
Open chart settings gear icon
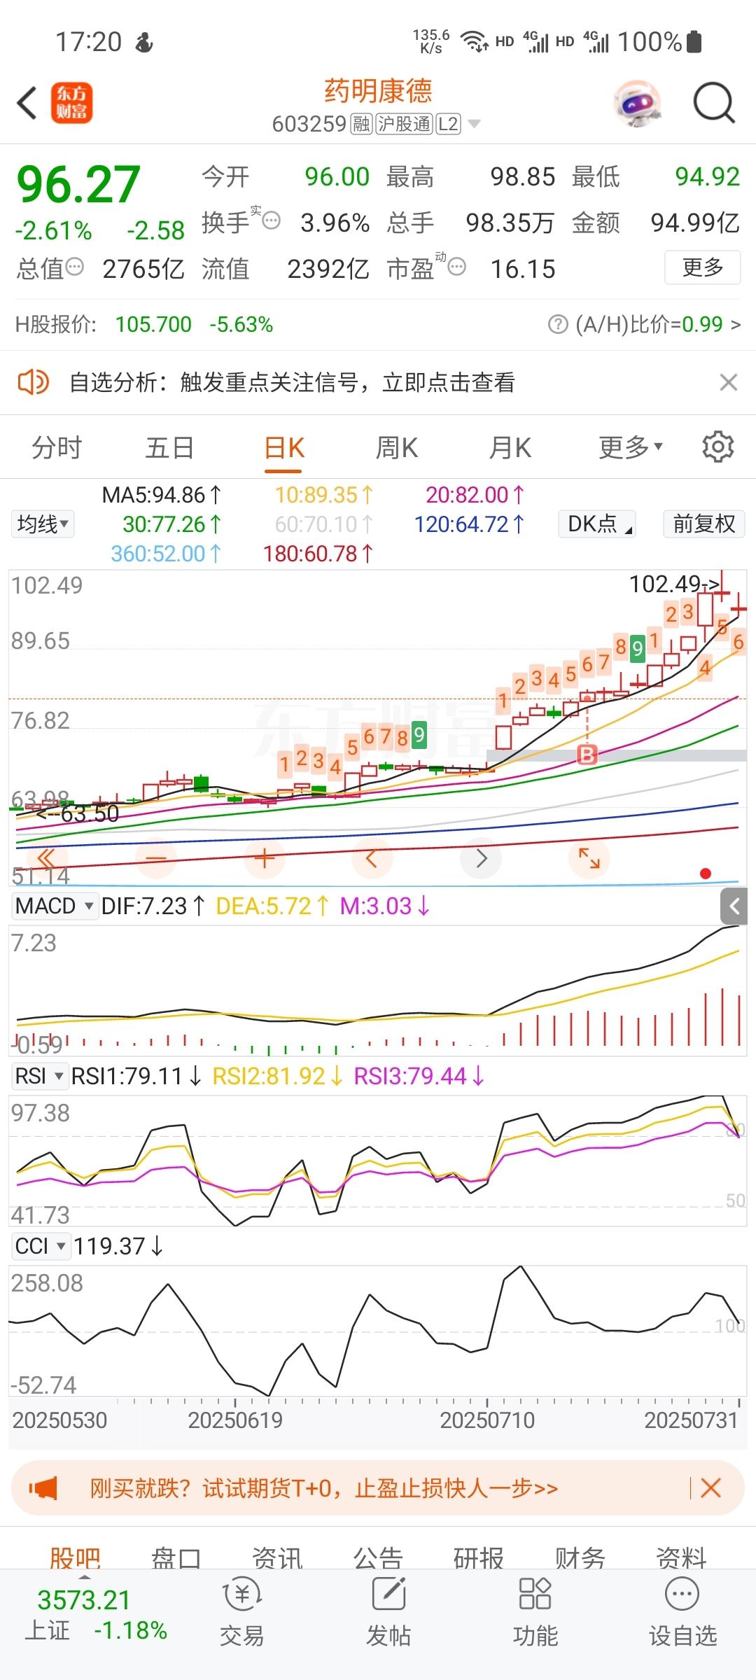click(718, 447)
